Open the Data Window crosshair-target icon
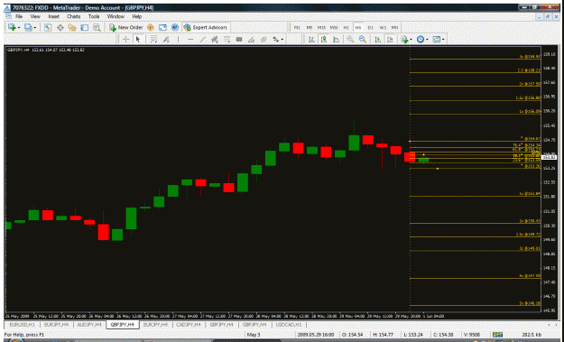Viewport: 564px width, 342px height. (x=60, y=27)
